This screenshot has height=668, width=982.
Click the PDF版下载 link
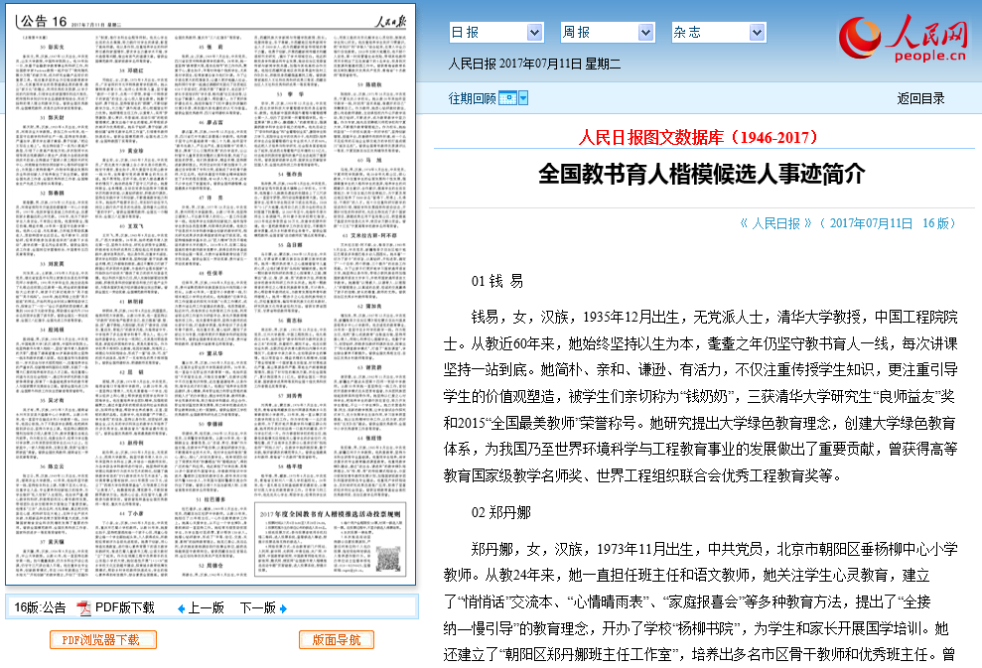(x=125, y=607)
